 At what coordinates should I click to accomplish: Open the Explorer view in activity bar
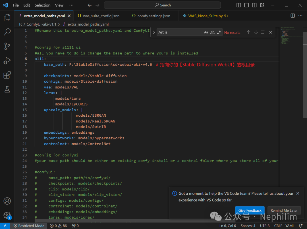7,18
